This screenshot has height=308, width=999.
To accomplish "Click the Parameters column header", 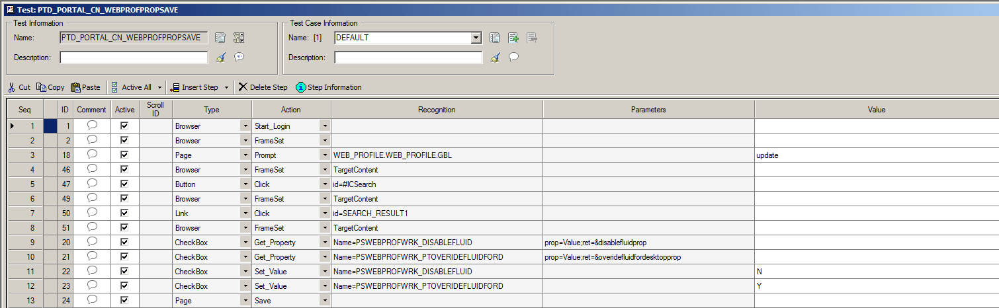I will [648, 110].
